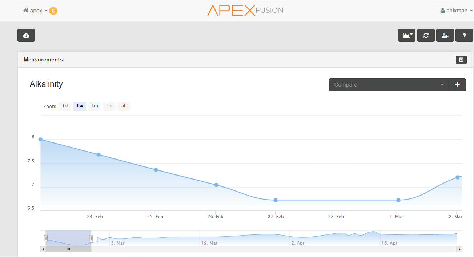Click the navigator's right range handle
Image resolution: width=474 pixels, height=257 pixels.
[x=91, y=238]
